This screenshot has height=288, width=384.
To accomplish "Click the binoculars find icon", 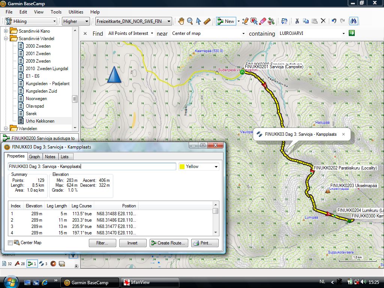I will (x=353, y=21).
